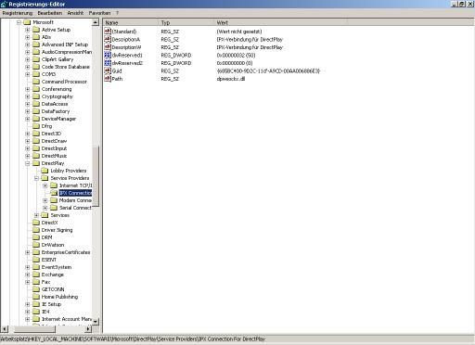
Task: Click the dwReserved2 DWORD value icon
Action: click(x=108, y=63)
